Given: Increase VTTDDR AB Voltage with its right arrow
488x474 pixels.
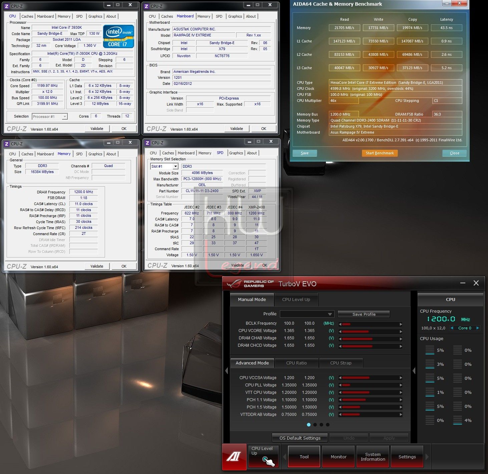Looking at the screenshot, I should tap(401, 415).
